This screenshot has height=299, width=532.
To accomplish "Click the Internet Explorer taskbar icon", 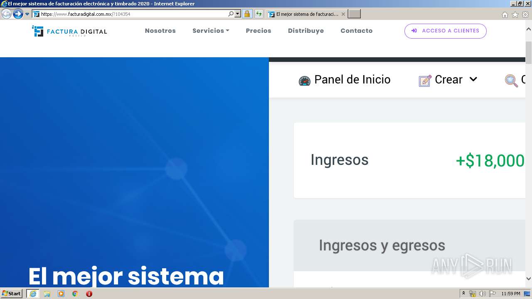I will click(33, 294).
